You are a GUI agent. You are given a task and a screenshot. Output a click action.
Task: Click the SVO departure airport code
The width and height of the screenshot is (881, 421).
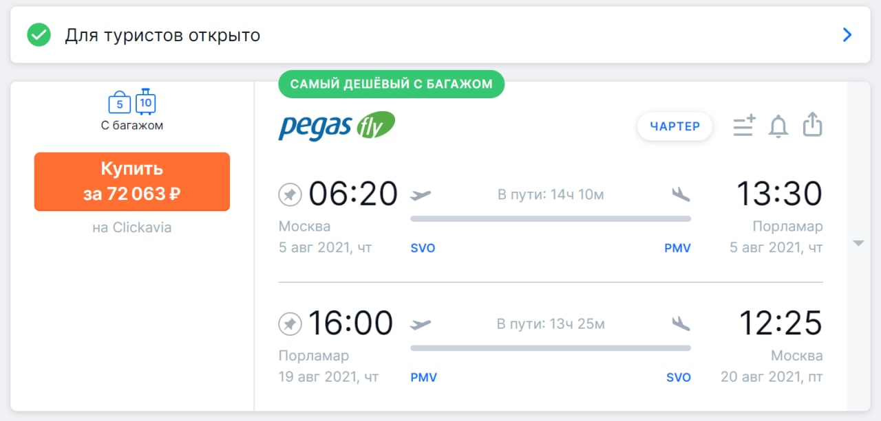pyautogui.click(x=423, y=249)
